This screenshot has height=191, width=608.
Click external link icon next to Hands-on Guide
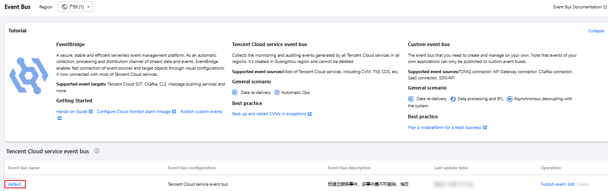(x=91, y=112)
